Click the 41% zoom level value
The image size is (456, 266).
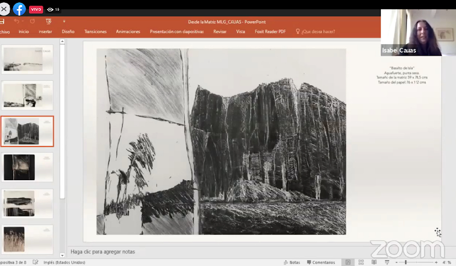pyautogui.click(x=447, y=262)
